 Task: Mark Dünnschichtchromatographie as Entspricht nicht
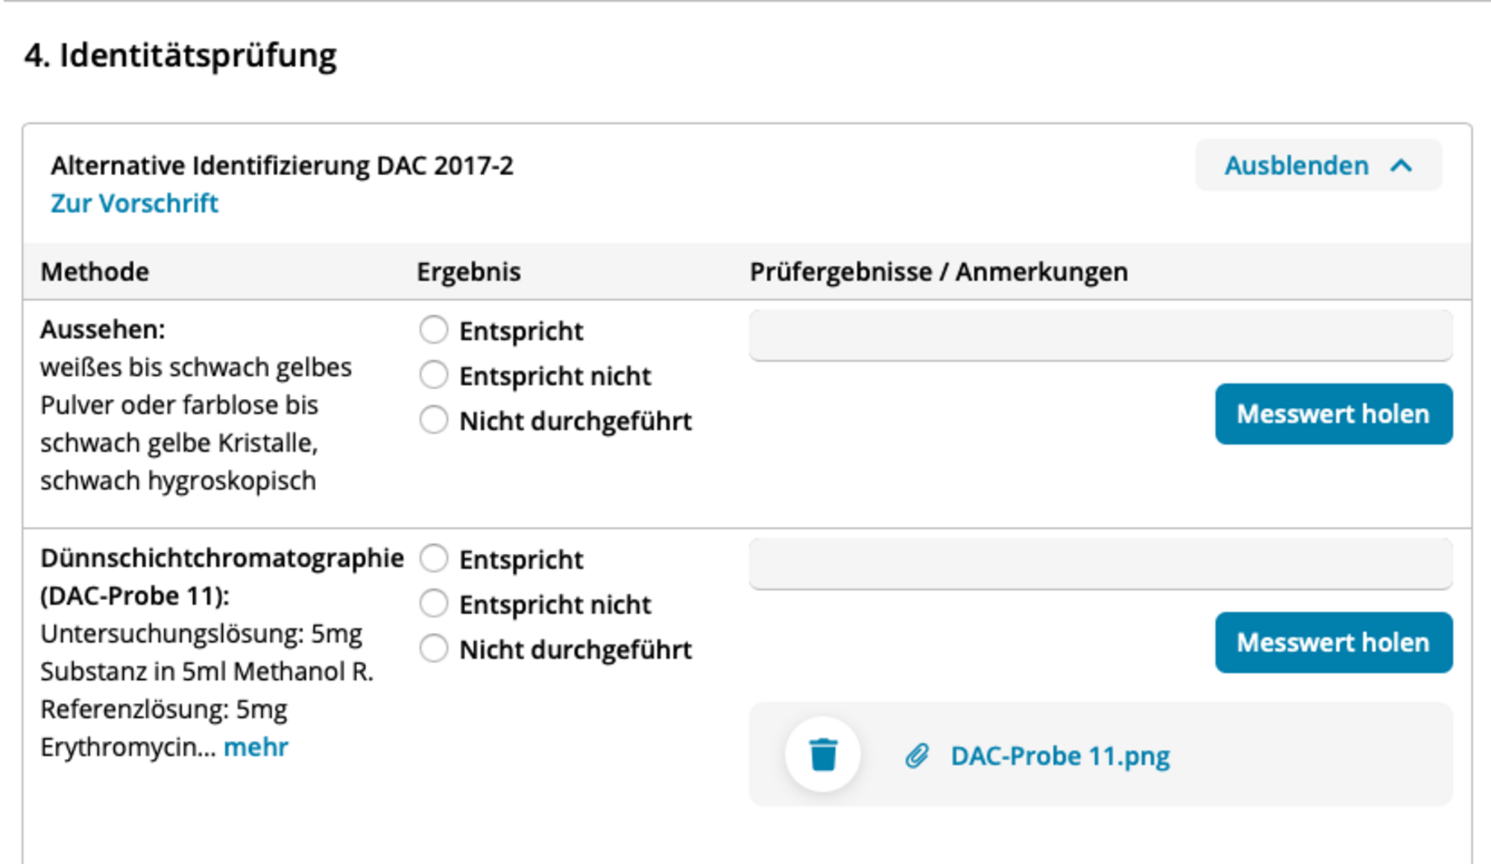coord(433,603)
